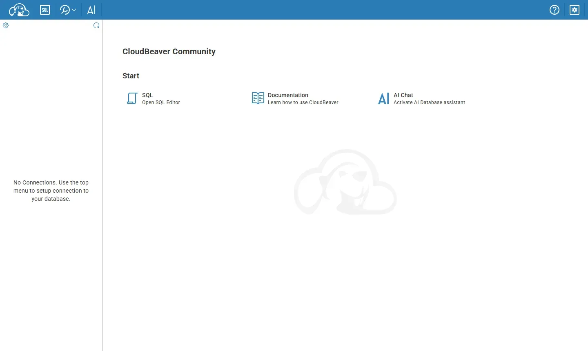Click 'Learn how to use CloudBeaver' text
Image resolution: width=588 pixels, height=351 pixels.
[x=303, y=102]
